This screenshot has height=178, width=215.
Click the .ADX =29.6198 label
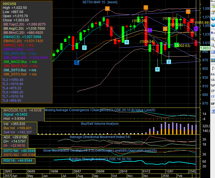[x=15, y=137]
